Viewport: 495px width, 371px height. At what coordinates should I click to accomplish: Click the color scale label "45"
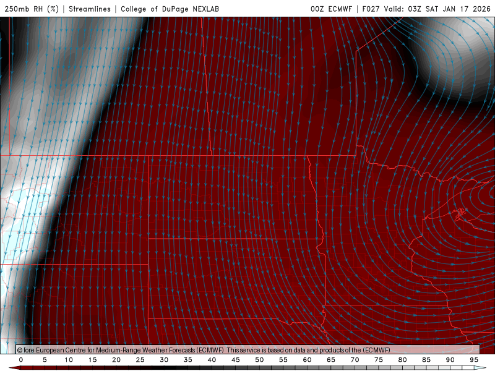pos(236,360)
